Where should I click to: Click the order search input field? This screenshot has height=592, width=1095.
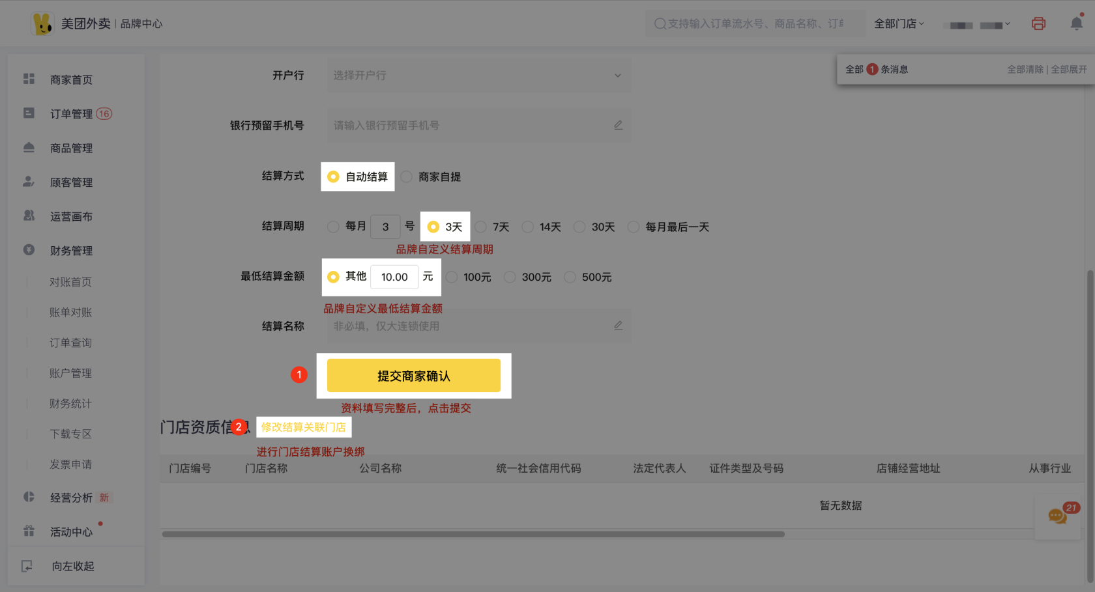pos(755,24)
